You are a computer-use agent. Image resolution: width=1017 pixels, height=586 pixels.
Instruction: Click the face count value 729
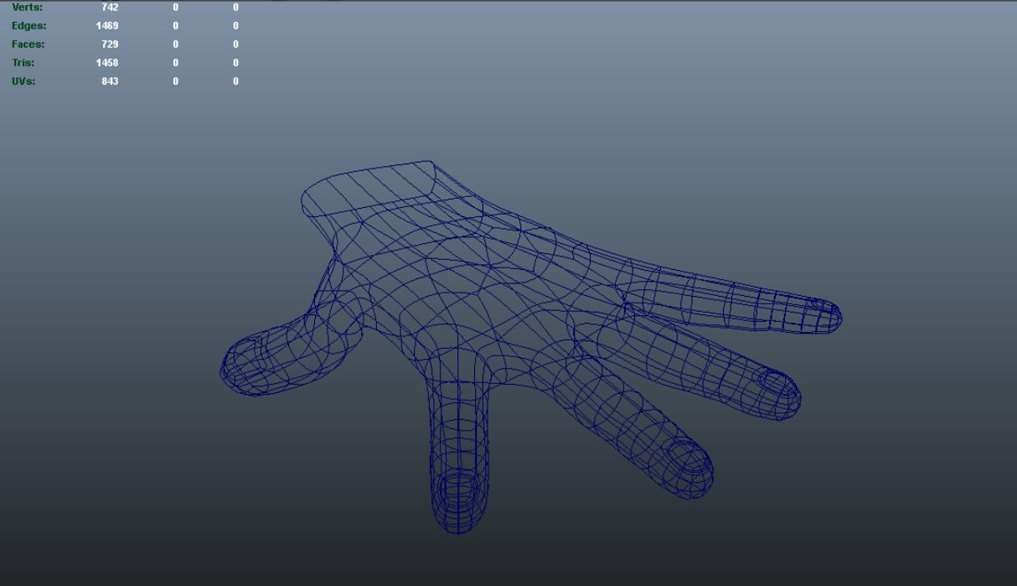tap(109, 44)
